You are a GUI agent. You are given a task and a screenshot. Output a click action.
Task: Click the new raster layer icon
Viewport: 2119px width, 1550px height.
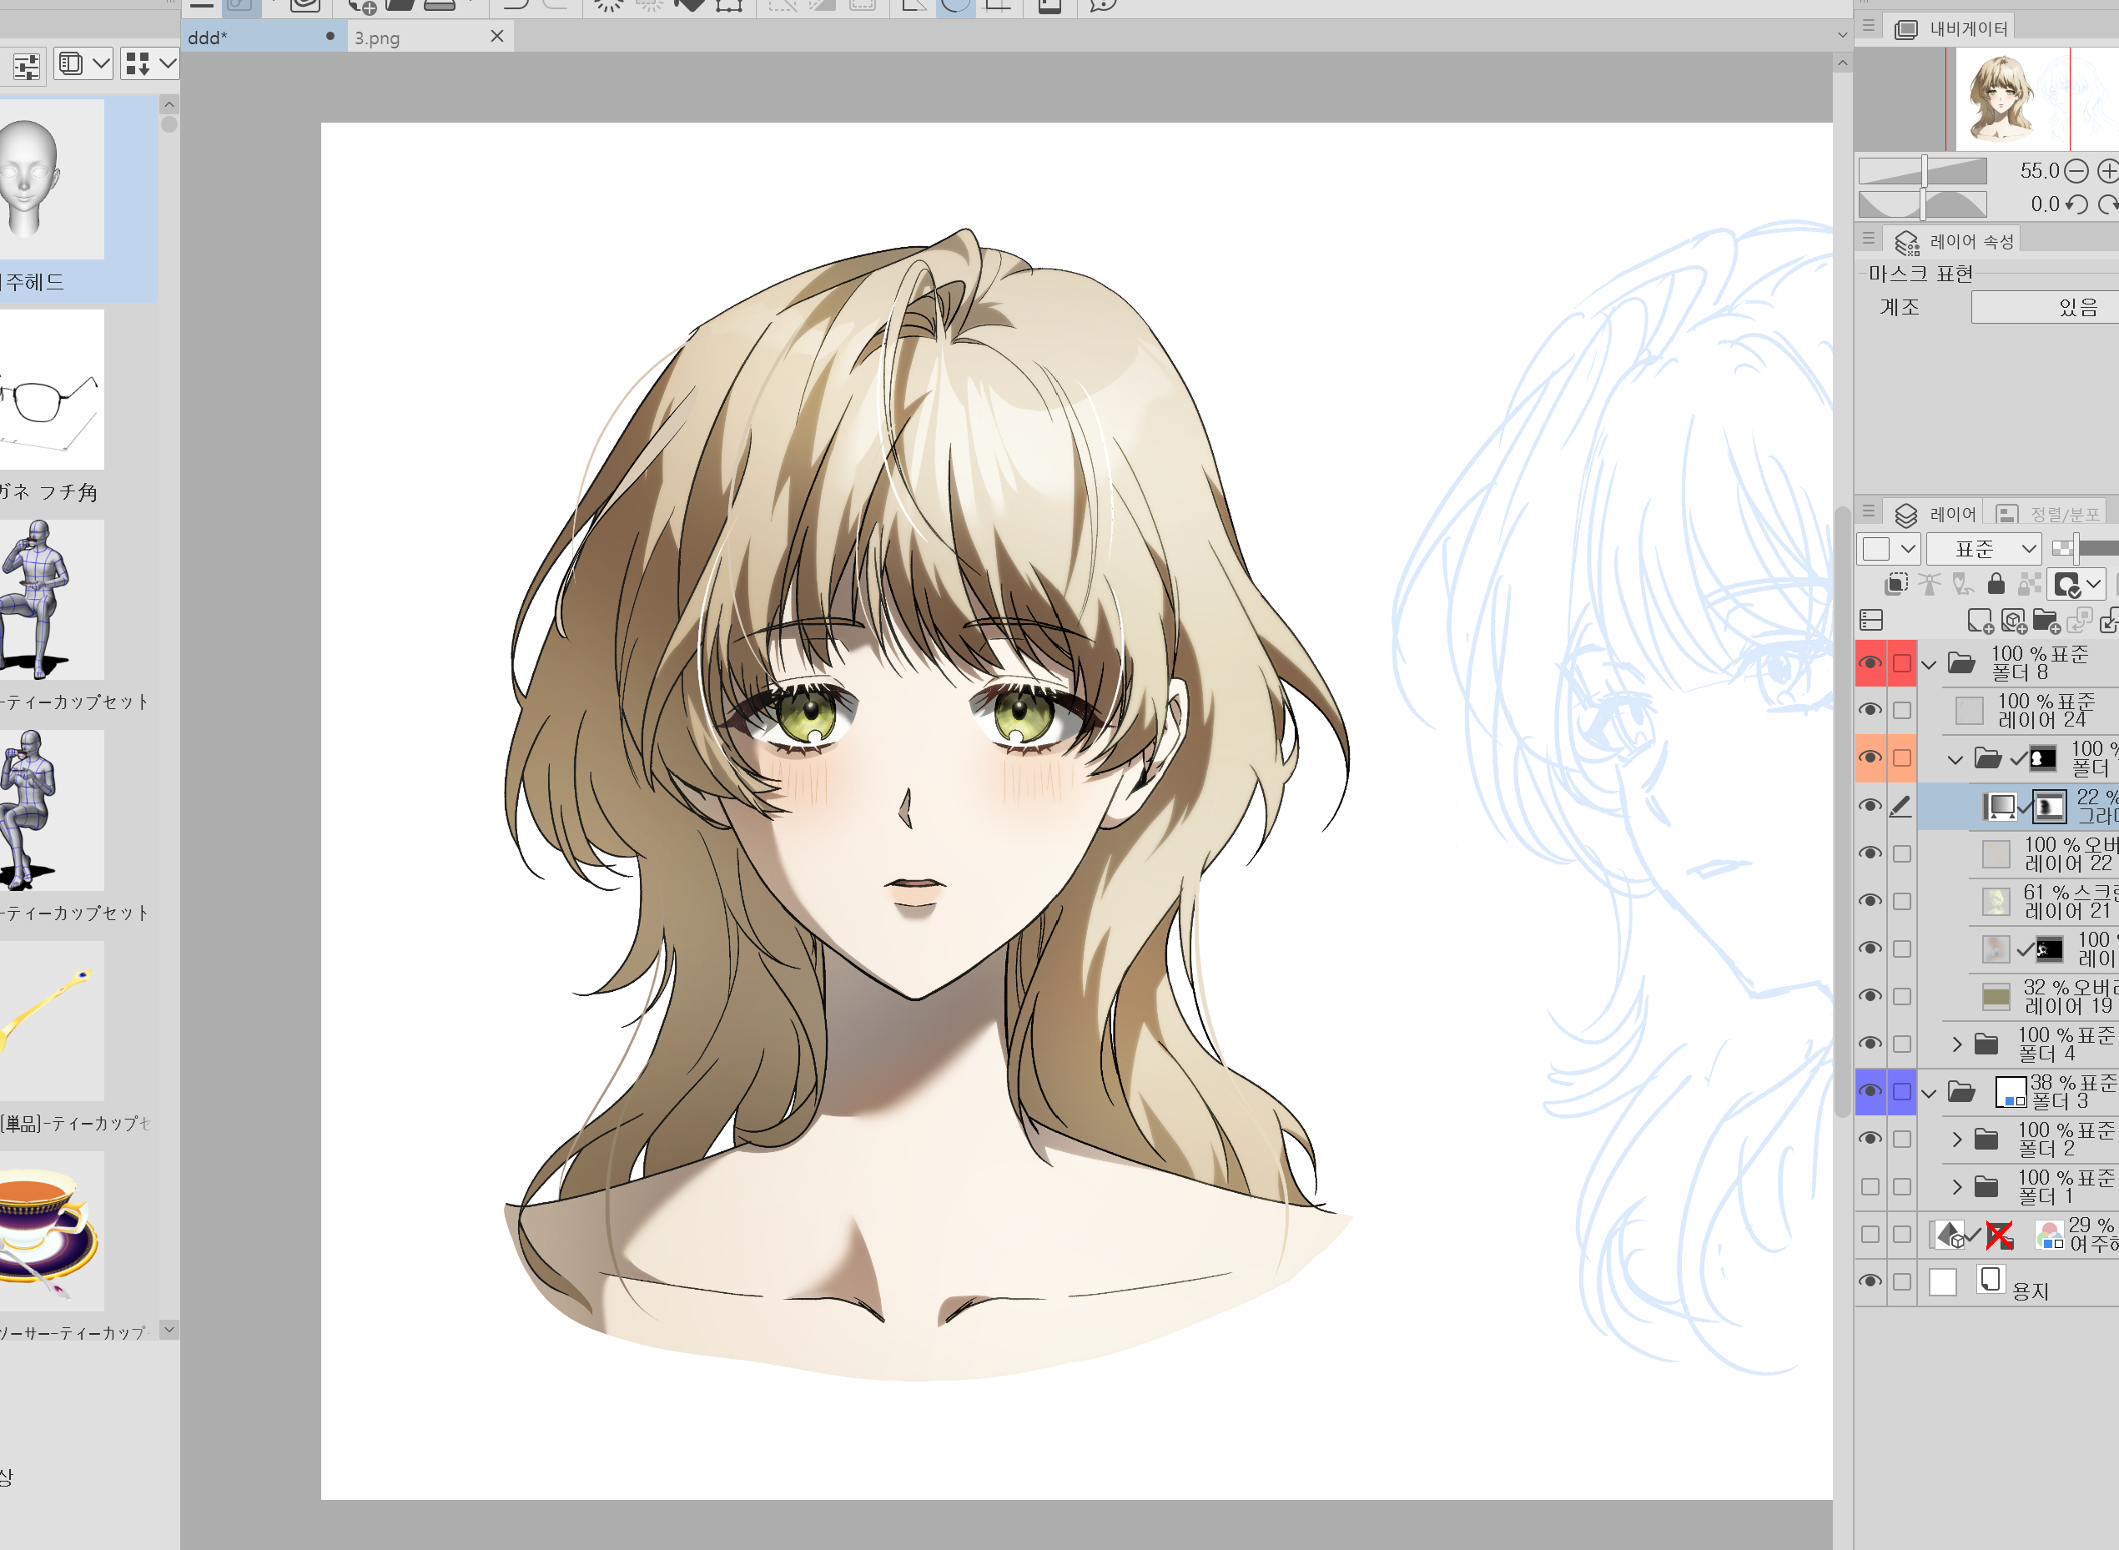click(1981, 622)
